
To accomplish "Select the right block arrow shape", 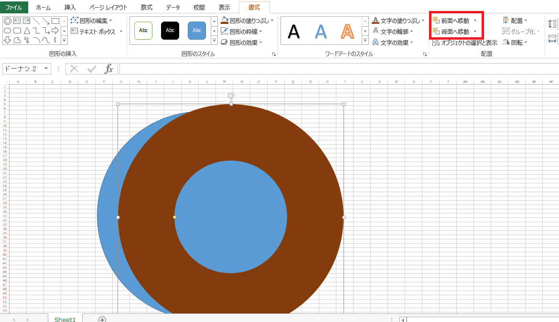I will 55,31.
